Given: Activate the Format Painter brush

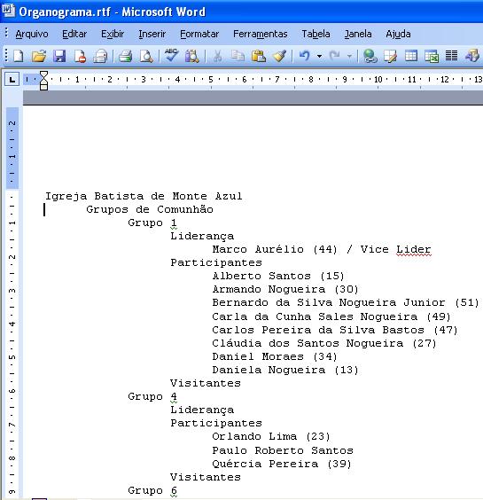Looking at the screenshot, I should pyautogui.click(x=279, y=56).
